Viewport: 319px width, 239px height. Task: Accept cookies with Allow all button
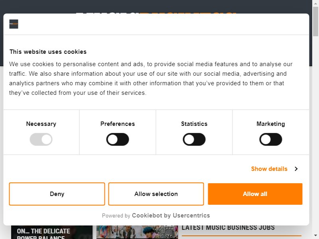click(x=255, y=194)
